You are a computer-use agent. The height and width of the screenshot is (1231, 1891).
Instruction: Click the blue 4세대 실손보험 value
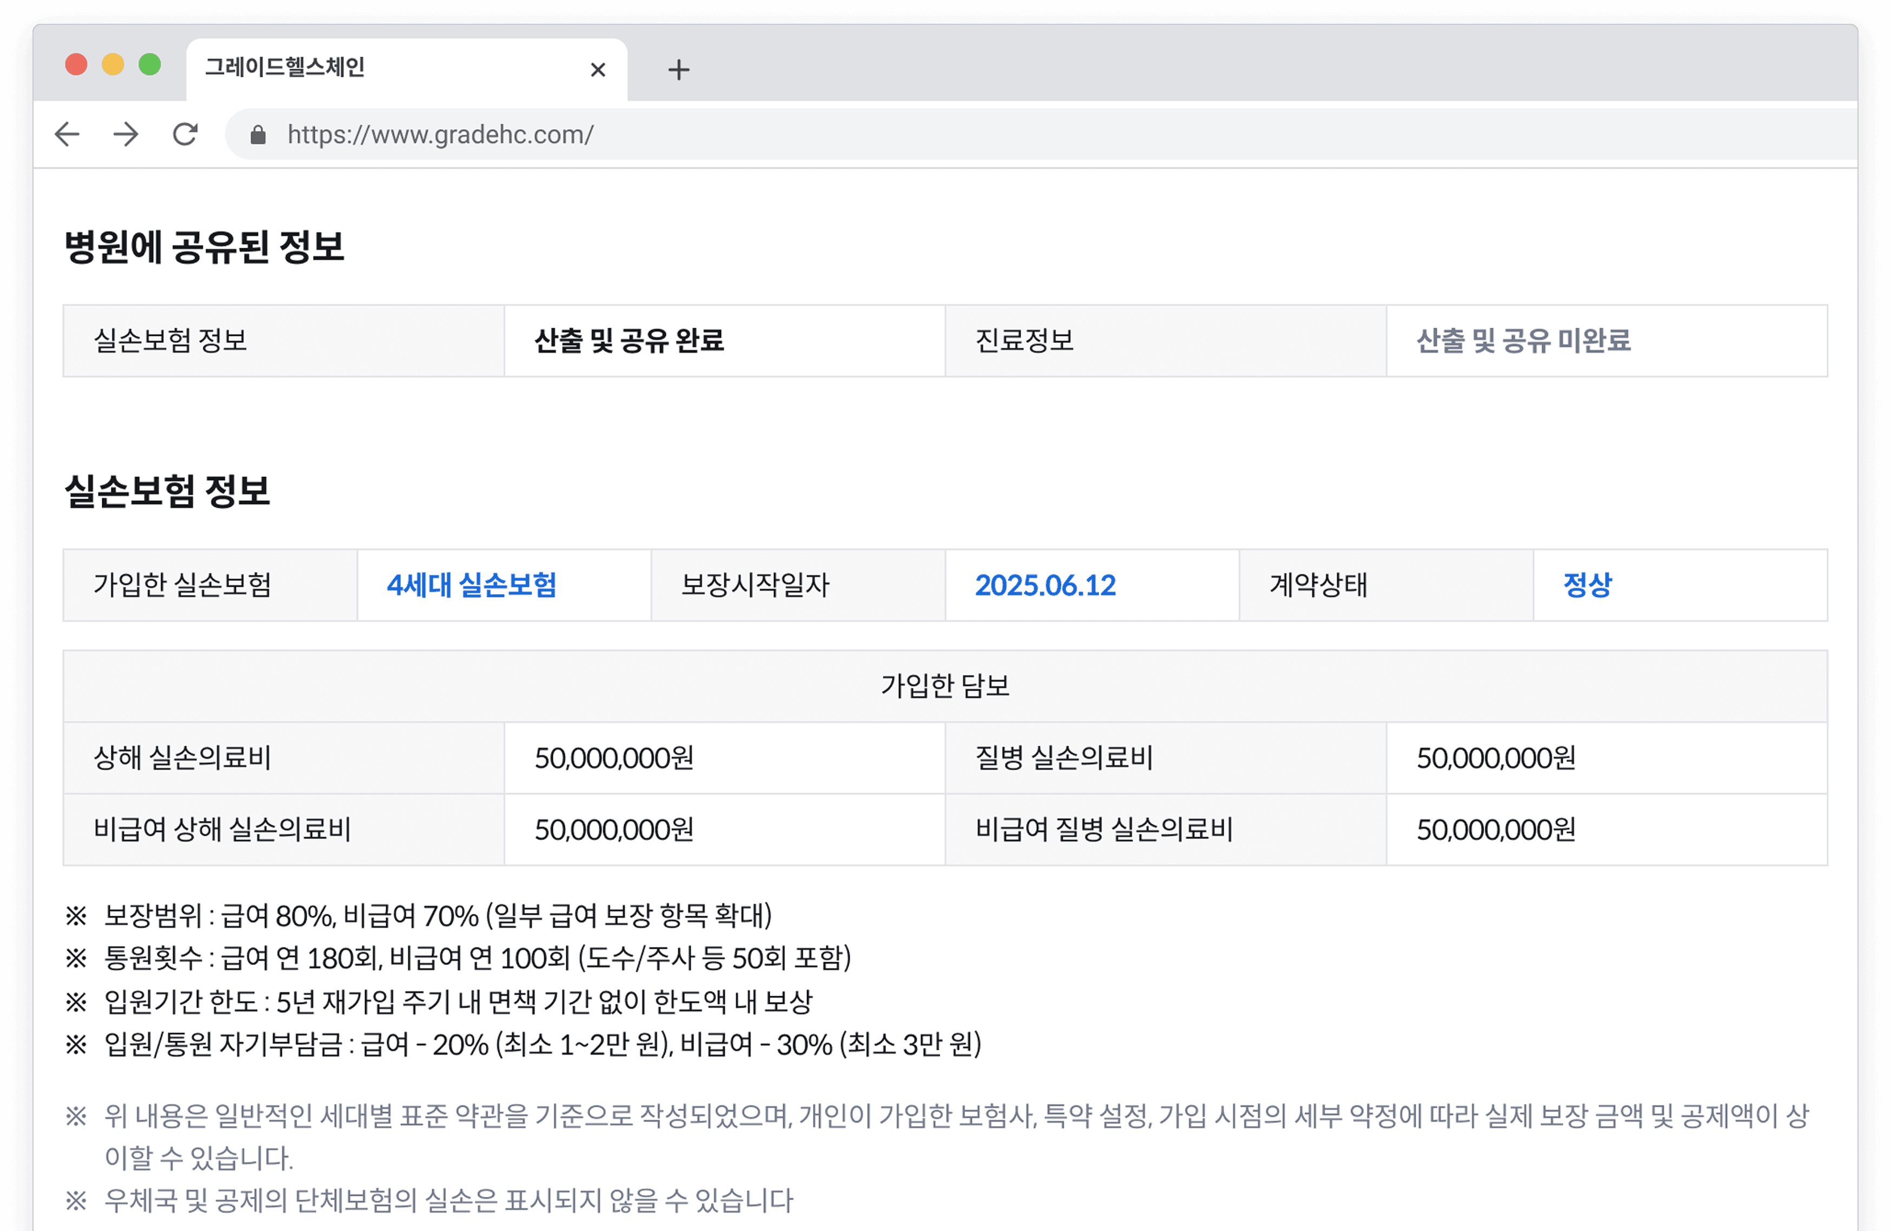point(472,585)
